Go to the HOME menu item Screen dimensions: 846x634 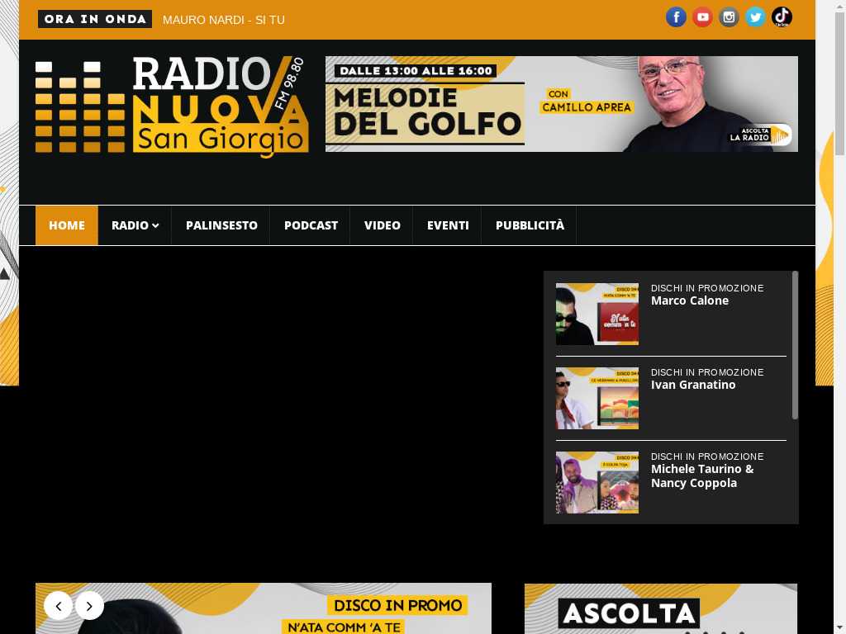67,225
